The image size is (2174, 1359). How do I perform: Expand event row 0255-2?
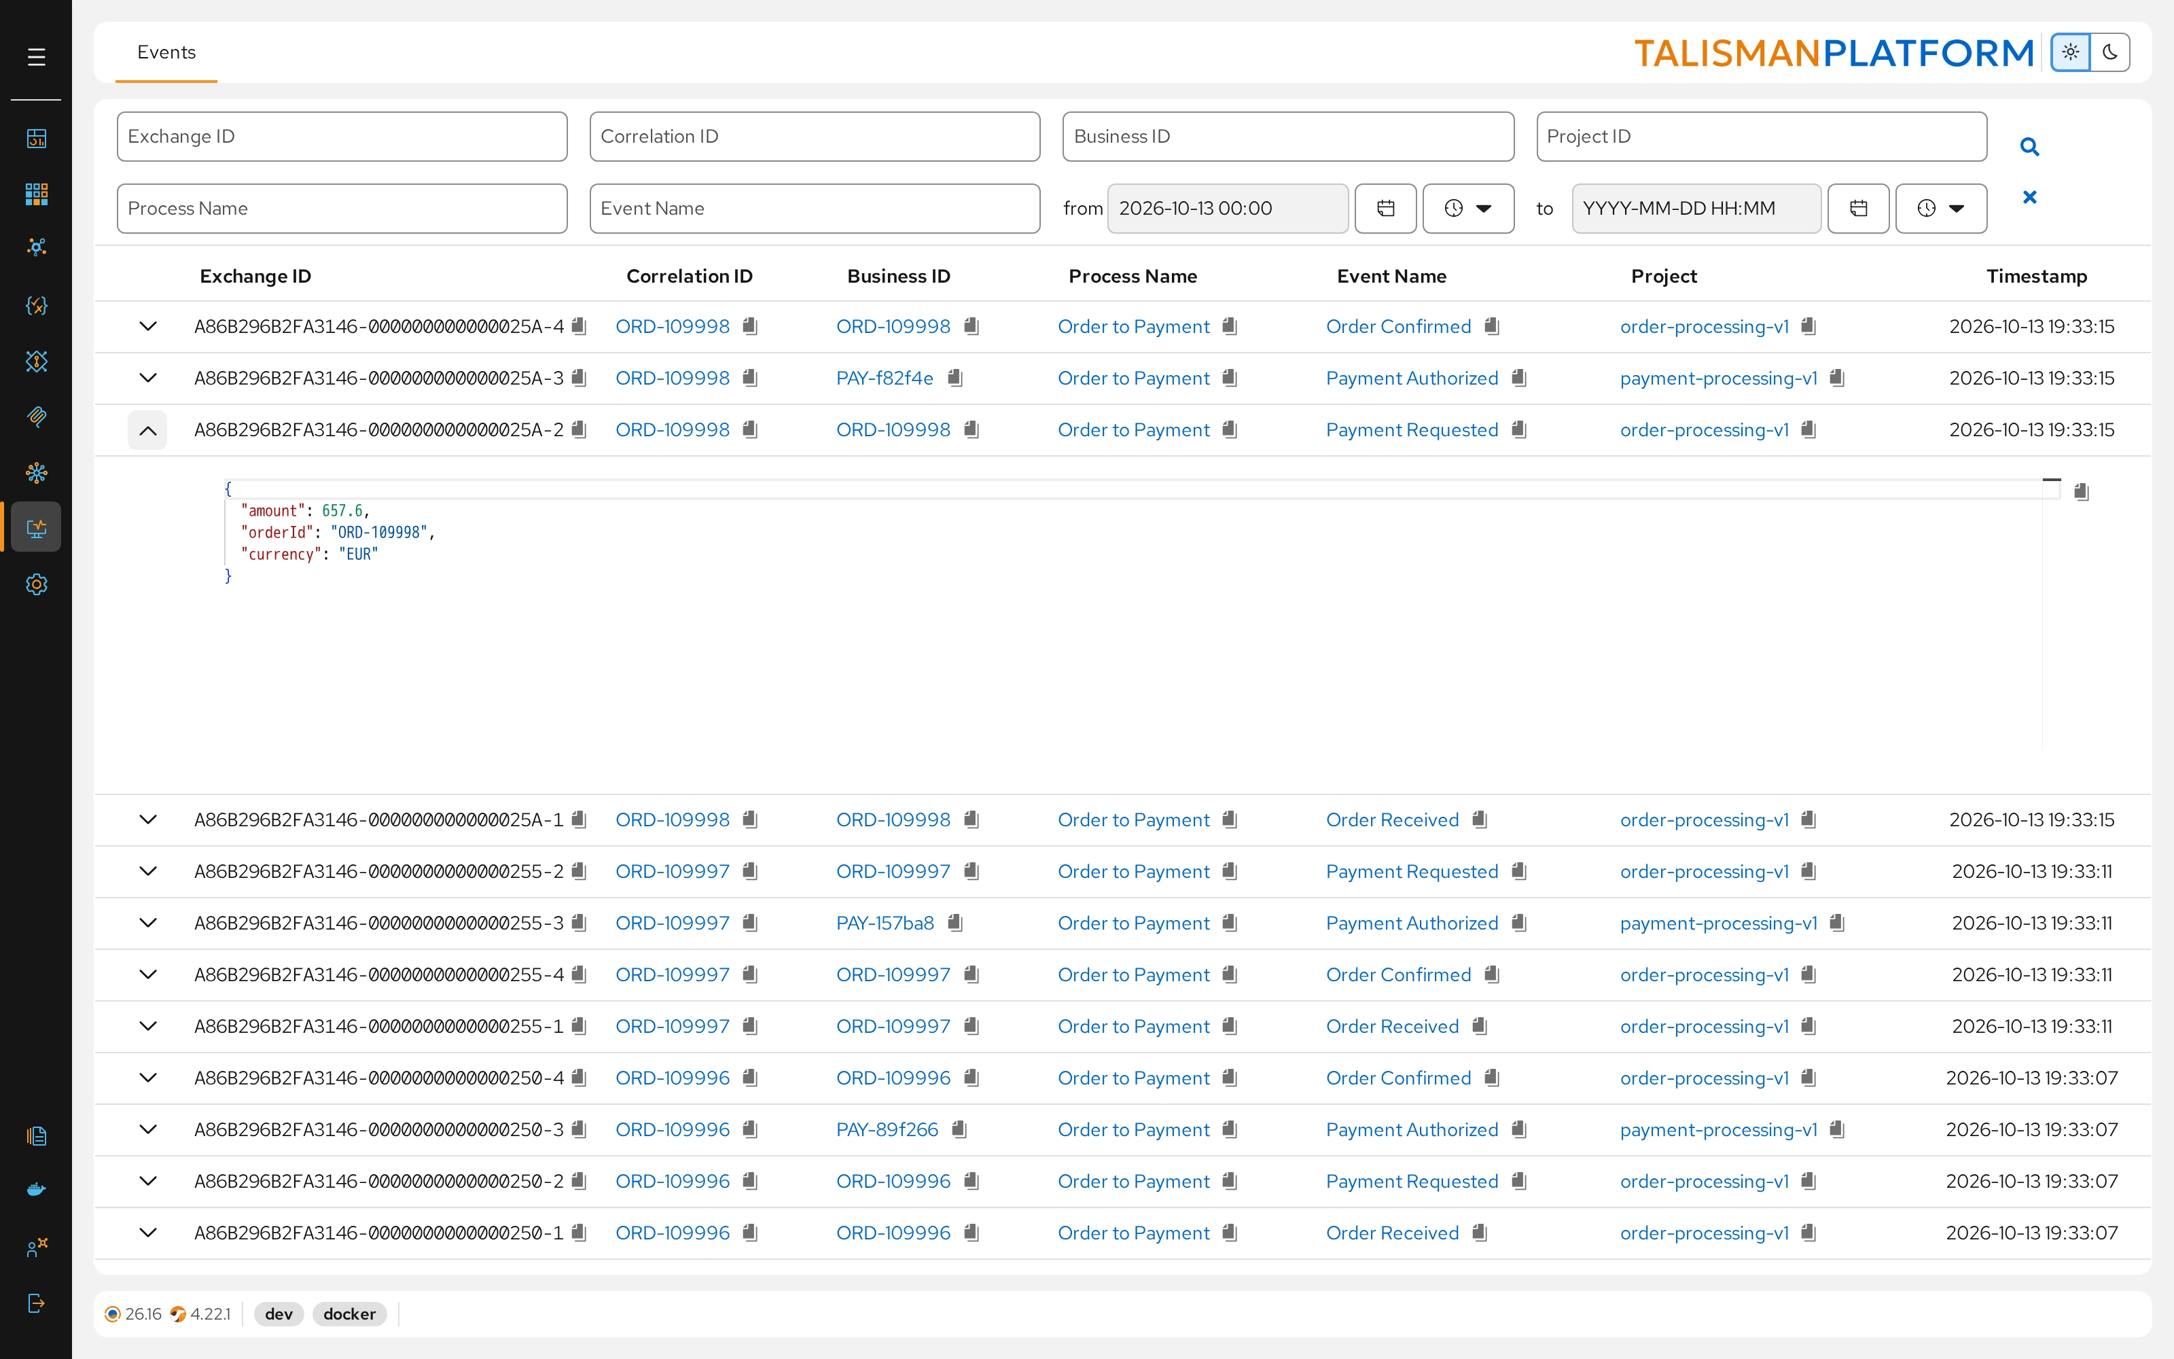pyautogui.click(x=147, y=872)
